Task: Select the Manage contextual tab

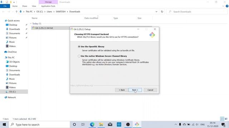Action: tap(48, 2)
